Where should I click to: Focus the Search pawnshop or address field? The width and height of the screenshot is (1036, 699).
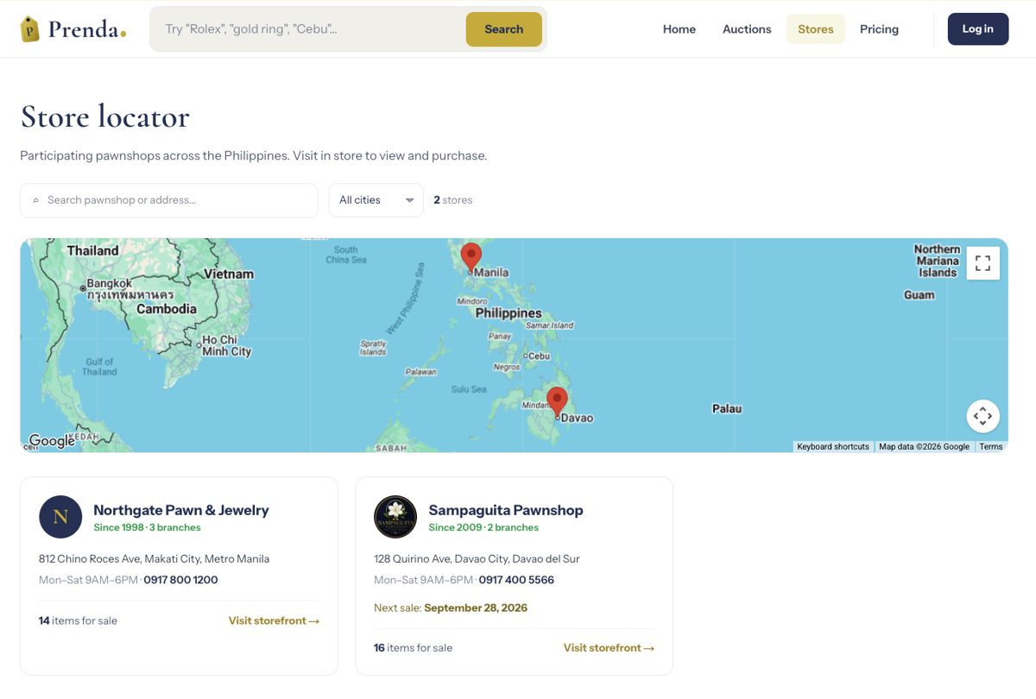[169, 200]
